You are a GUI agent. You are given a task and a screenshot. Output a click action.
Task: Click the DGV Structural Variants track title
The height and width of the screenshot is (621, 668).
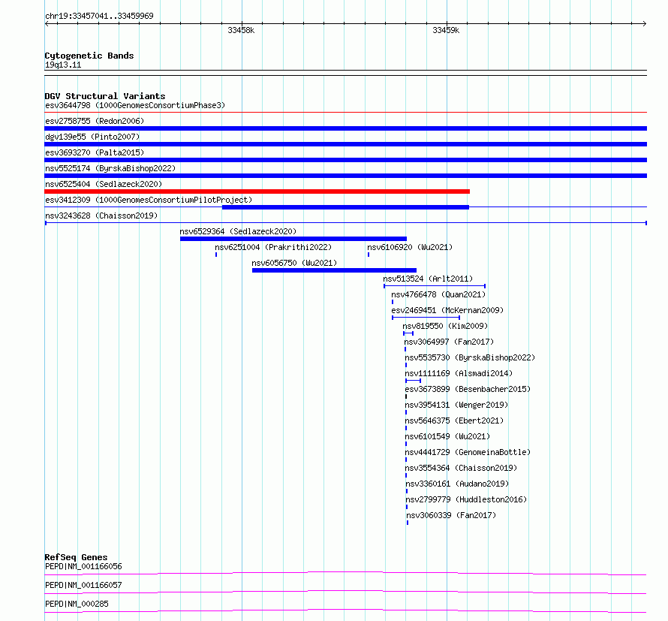coord(105,96)
